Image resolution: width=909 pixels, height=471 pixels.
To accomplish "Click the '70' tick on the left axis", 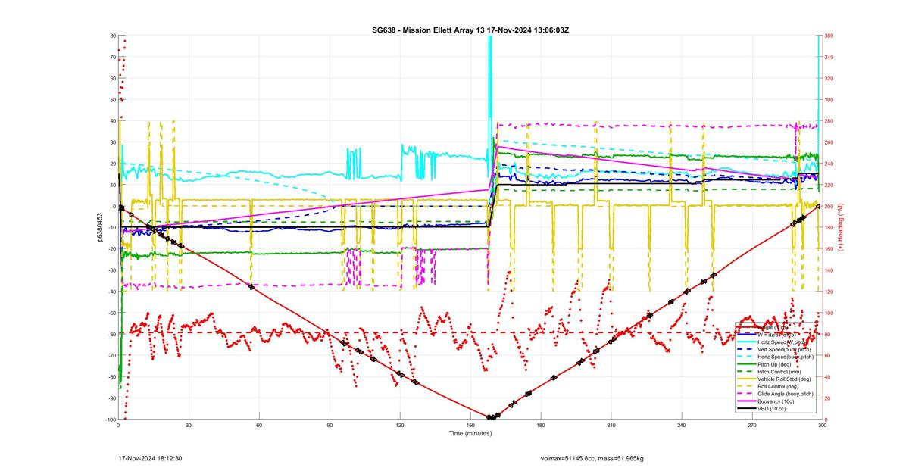I will point(112,57).
